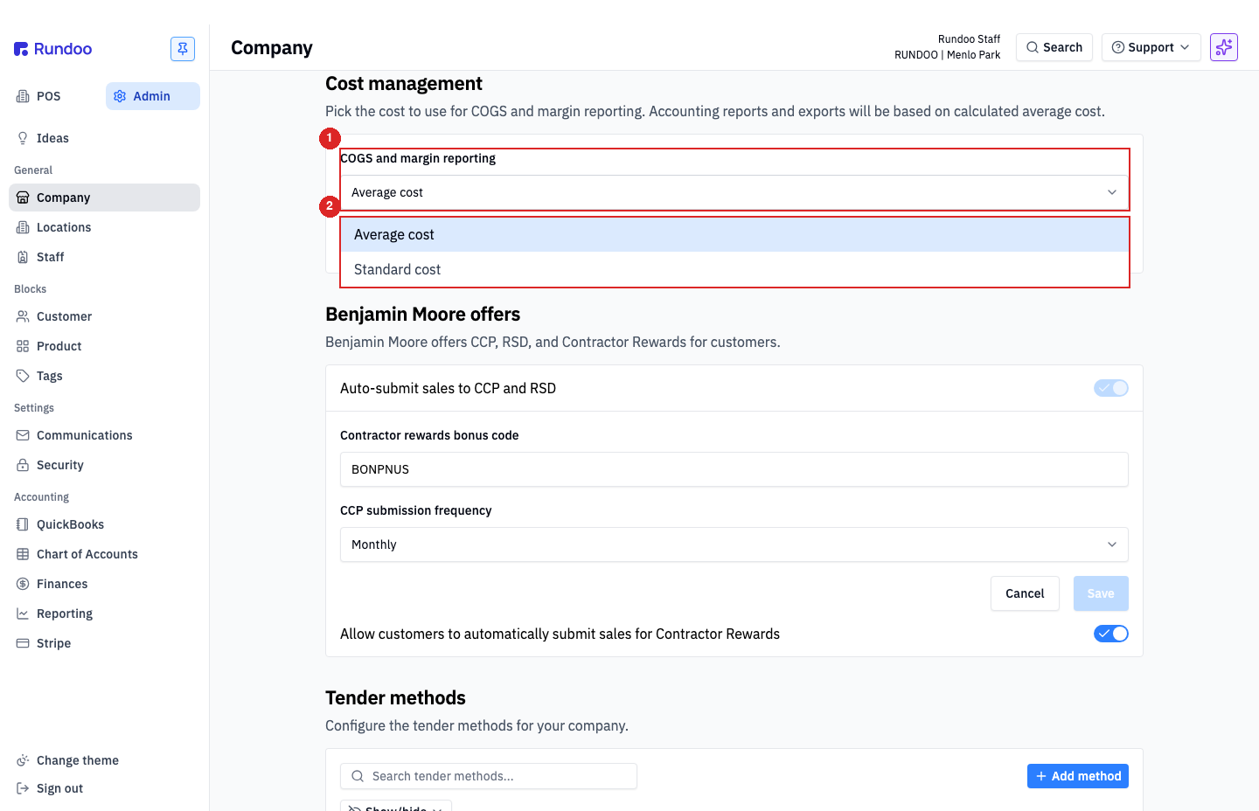
Task: Click the Support question mark icon
Action: click(x=1118, y=47)
